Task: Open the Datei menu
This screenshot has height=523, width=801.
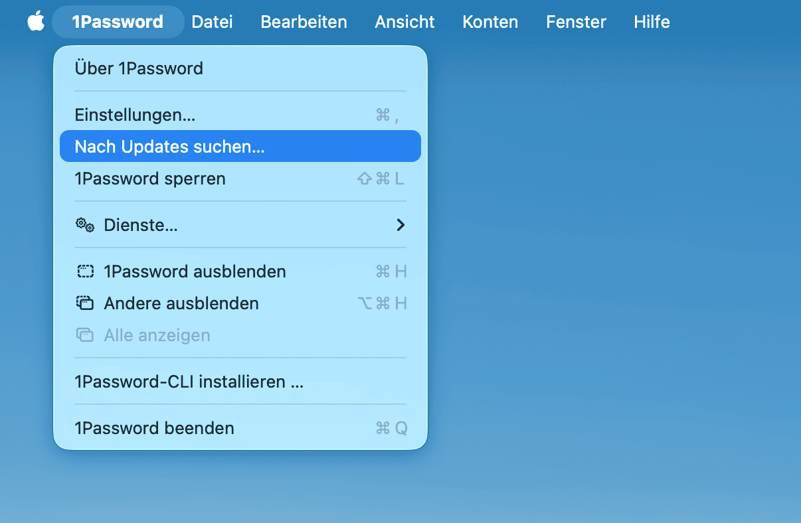Action: tap(212, 21)
